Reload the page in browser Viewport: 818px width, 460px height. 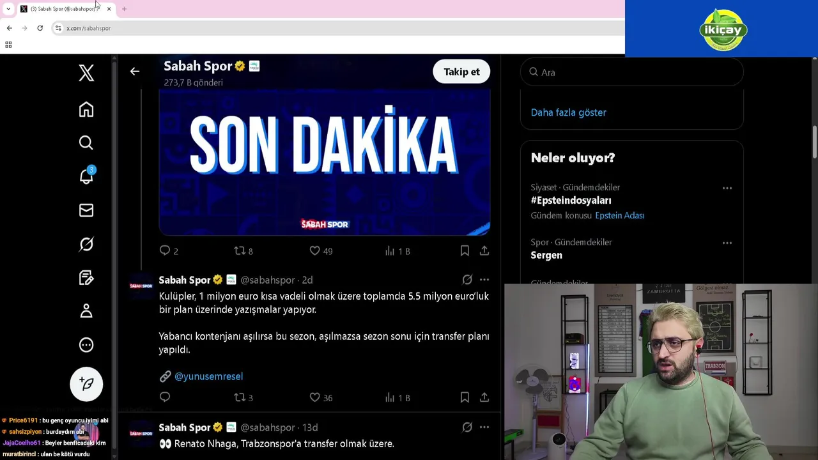point(40,28)
